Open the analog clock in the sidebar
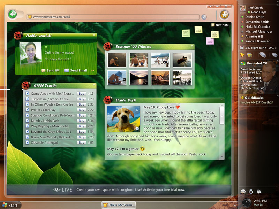Viewport: 279px width, 209px height. 247,202
